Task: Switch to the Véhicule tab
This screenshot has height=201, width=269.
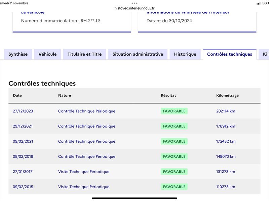Action: 47,54
